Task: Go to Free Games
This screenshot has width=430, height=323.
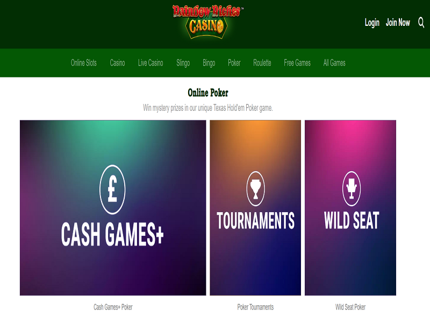Action: click(297, 63)
